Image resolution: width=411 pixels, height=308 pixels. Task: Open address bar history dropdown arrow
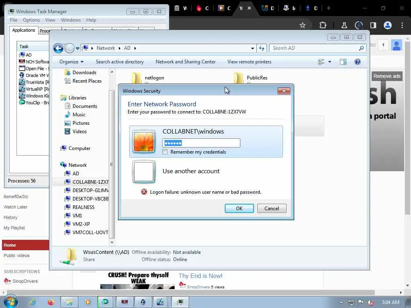[x=252, y=48]
